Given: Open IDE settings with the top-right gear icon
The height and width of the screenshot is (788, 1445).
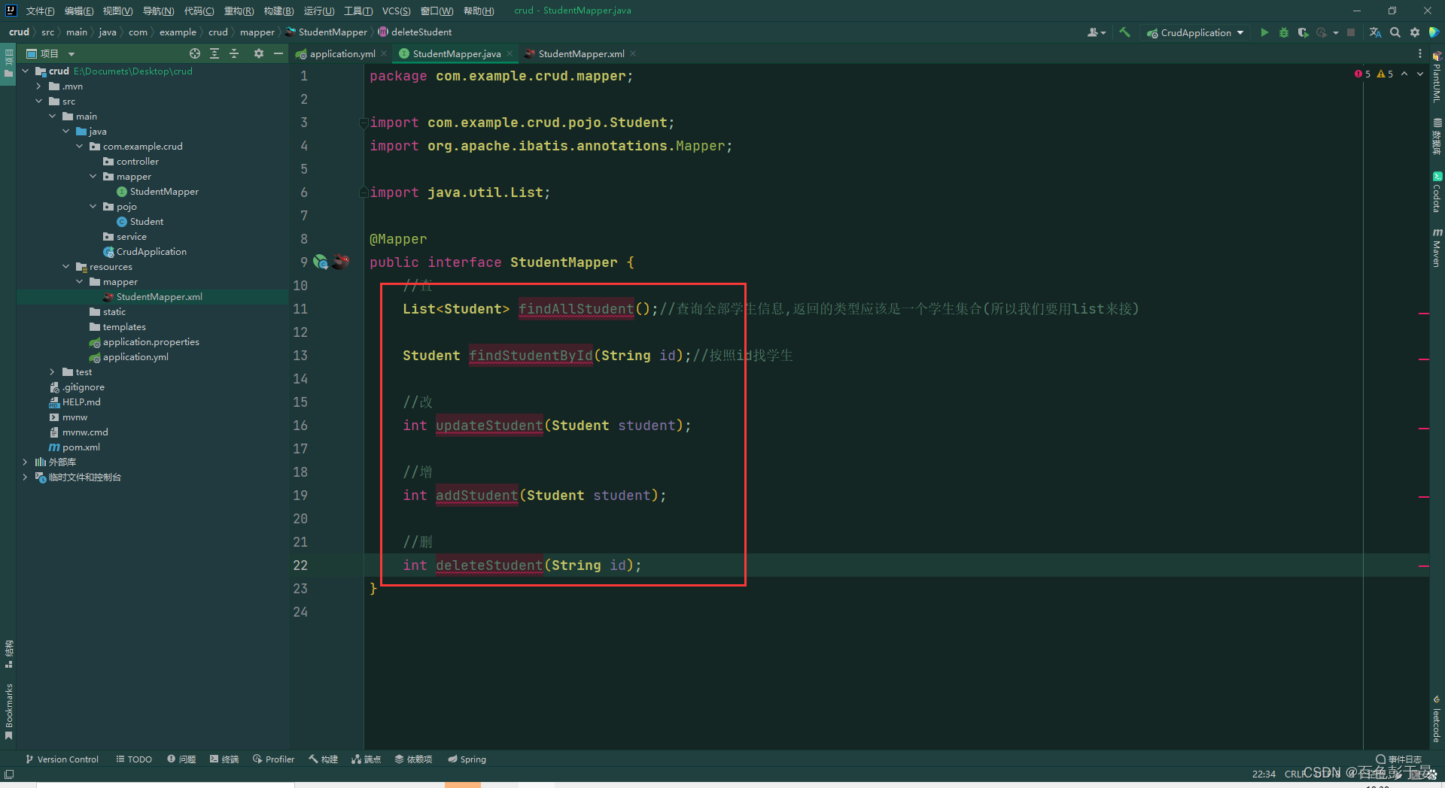Looking at the screenshot, I should tap(1415, 32).
